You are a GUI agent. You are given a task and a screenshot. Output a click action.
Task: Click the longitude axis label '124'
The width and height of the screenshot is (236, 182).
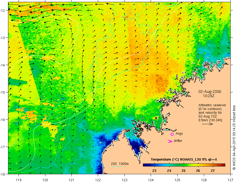tap(151, 180)
